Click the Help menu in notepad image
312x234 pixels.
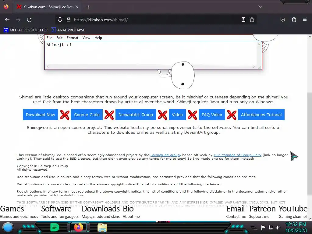pyautogui.click(x=98, y=38)
